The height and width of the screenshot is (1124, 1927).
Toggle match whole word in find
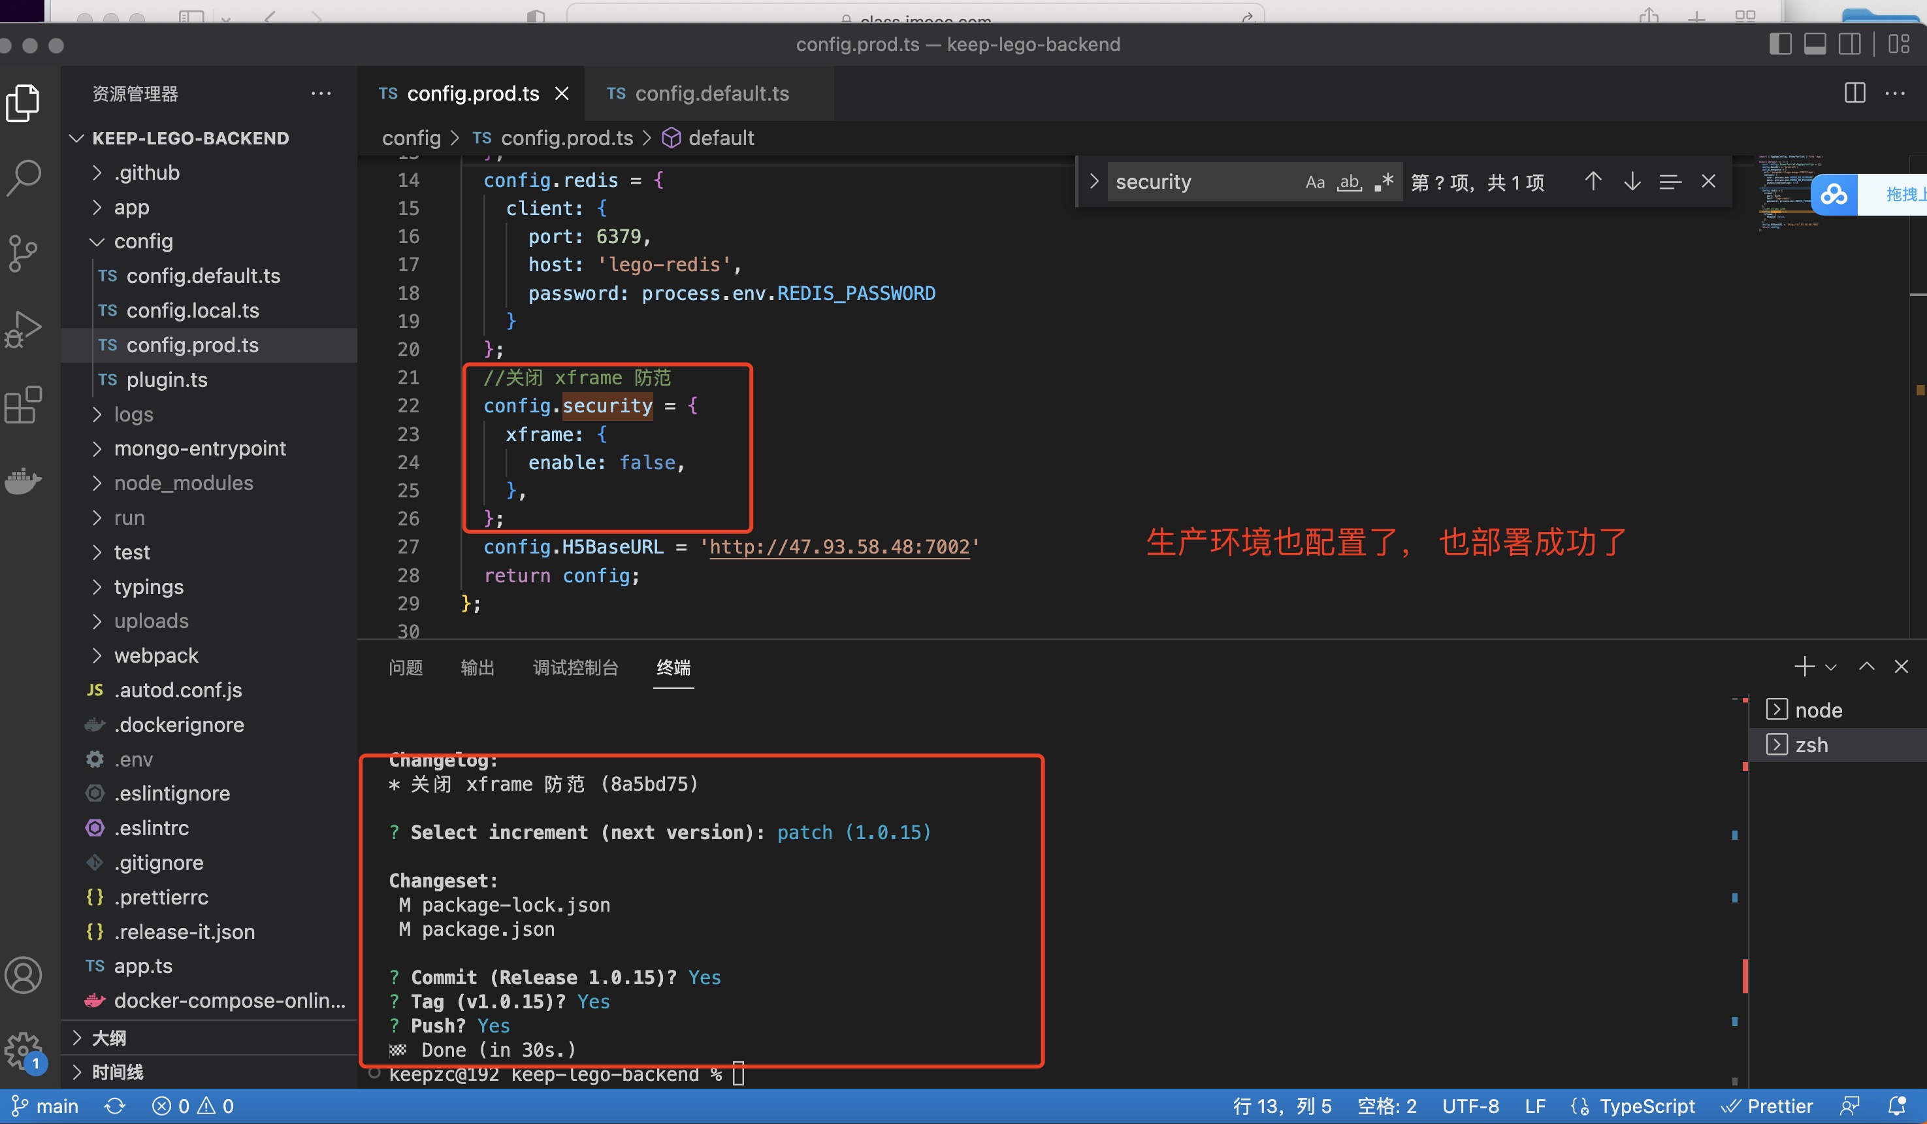[1349, 182]
